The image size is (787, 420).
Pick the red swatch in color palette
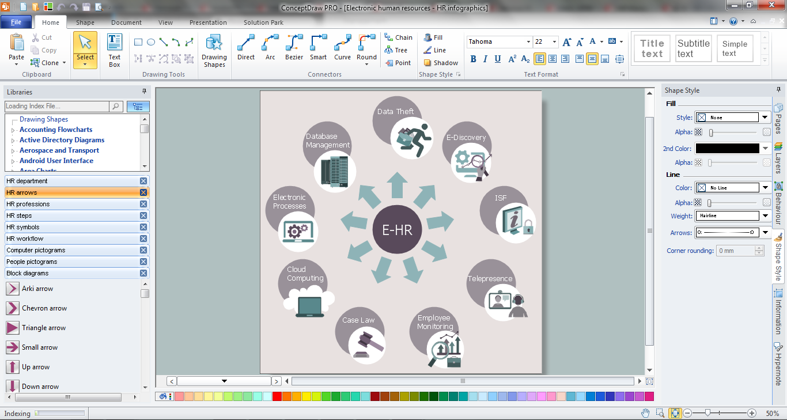[x=277, y=396]
